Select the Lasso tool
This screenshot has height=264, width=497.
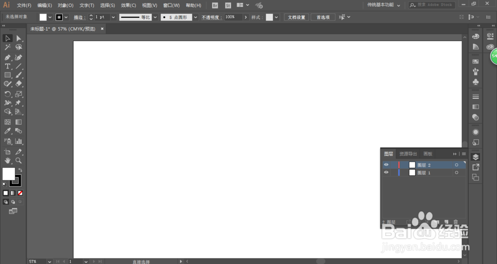click(x=19, y=47)
